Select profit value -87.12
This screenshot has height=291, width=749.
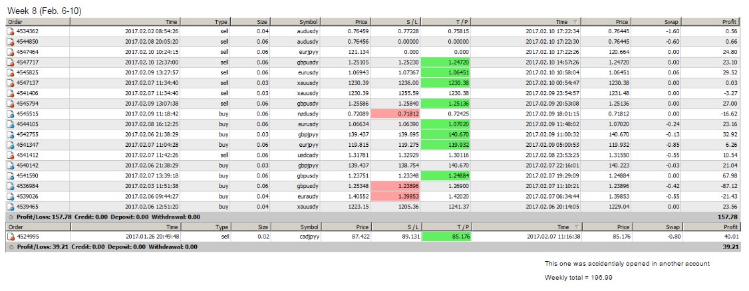coord(730,186)
